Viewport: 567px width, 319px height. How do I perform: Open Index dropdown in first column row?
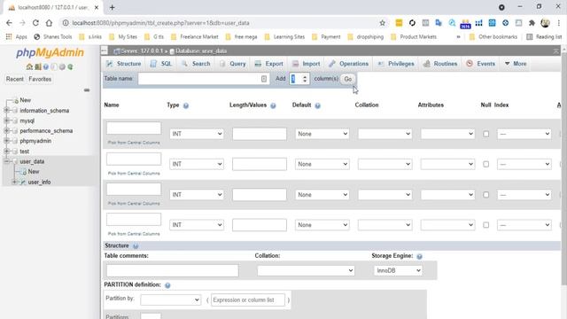tap(524, 134)
